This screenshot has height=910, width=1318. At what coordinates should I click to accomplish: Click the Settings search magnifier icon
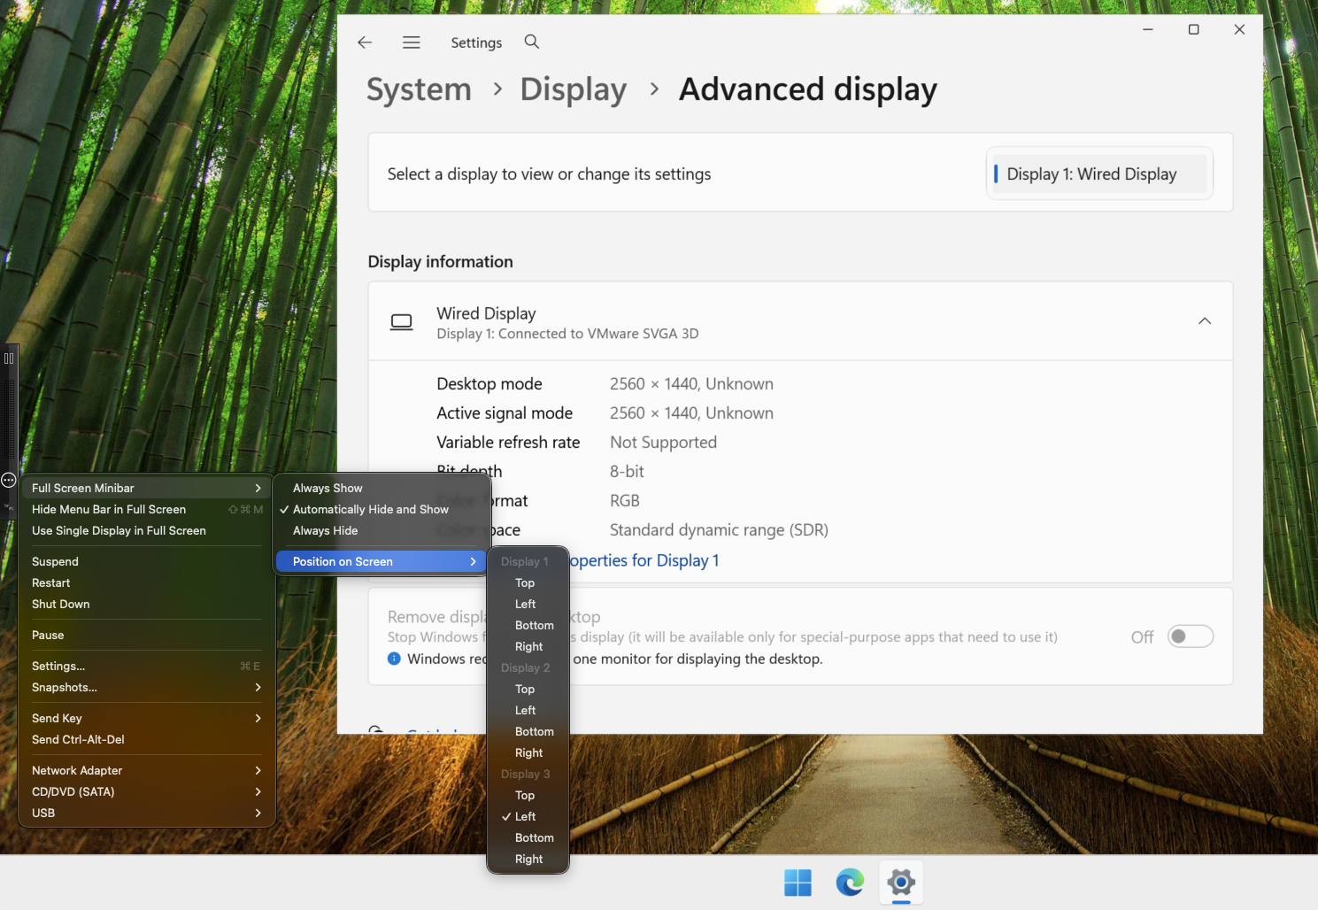tap(531, 42)
